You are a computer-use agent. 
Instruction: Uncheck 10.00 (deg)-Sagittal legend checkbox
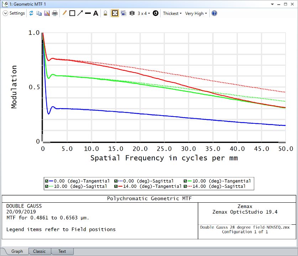[47, 186]
